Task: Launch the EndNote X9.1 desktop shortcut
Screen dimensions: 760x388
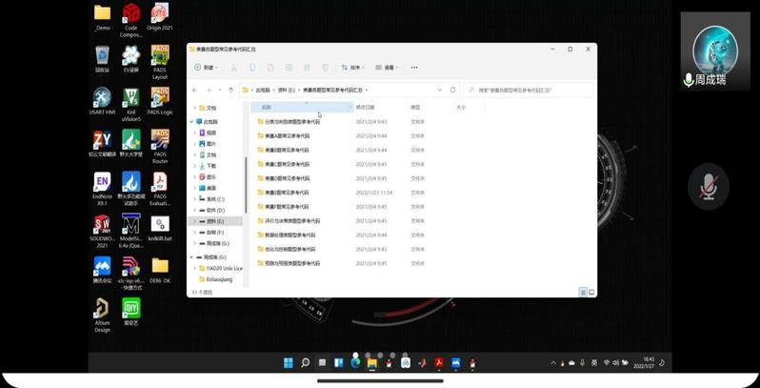Action: [102, 189]
